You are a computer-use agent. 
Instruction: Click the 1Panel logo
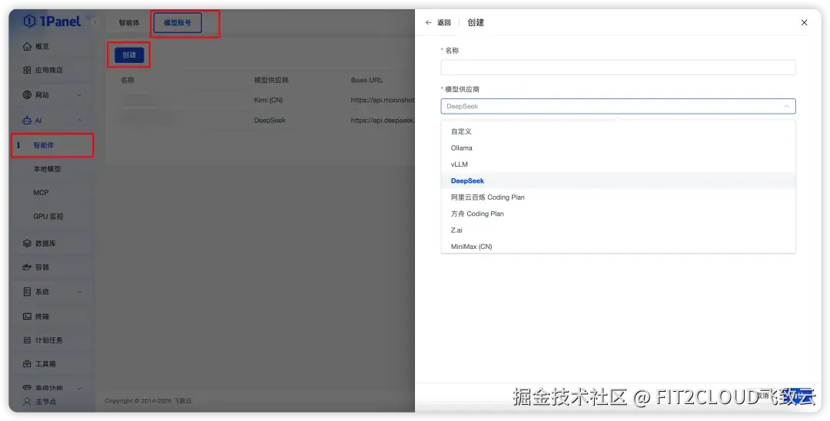point(52,22)
